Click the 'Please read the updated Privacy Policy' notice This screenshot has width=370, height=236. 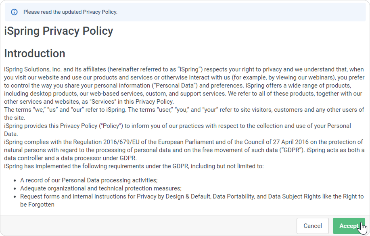(70, 12)
